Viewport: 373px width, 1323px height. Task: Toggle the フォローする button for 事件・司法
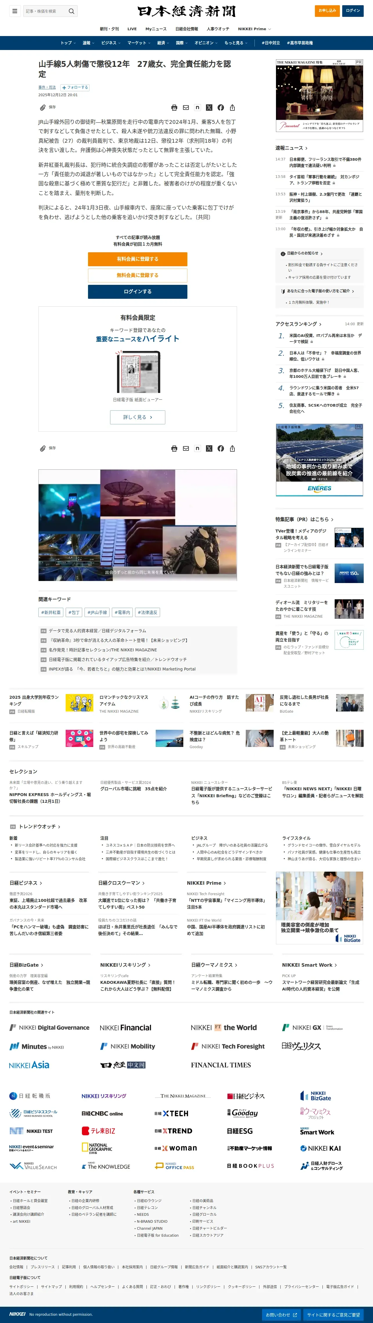tap(75, 87)
